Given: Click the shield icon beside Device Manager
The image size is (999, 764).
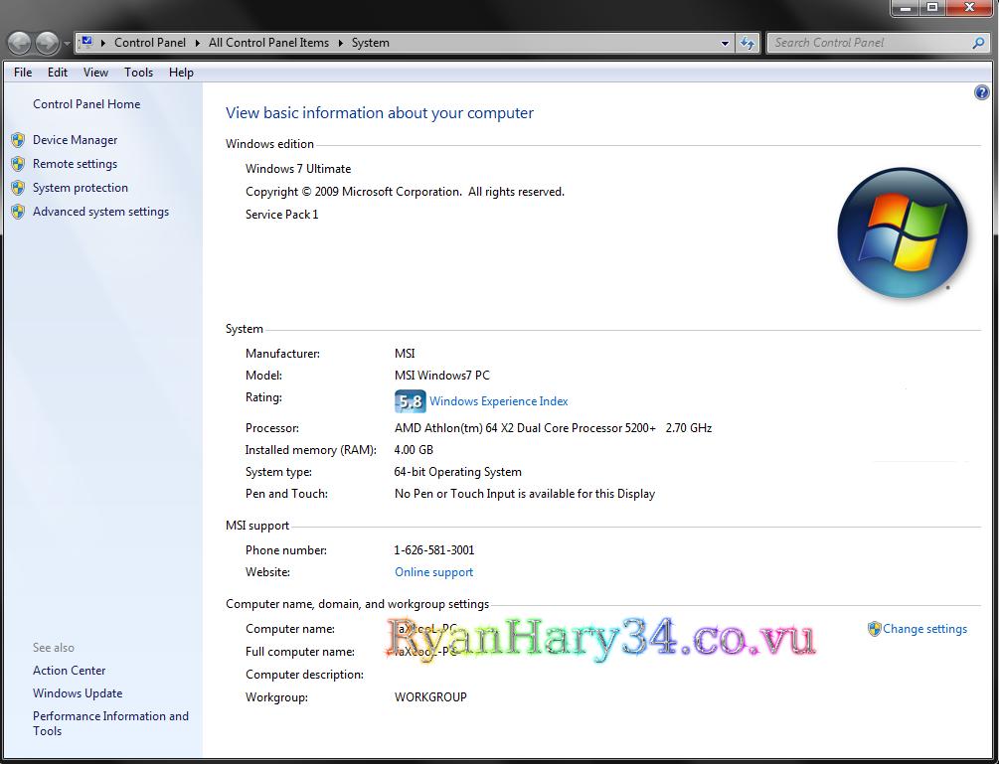Looking at the screenshot, I should coord(18,140).
